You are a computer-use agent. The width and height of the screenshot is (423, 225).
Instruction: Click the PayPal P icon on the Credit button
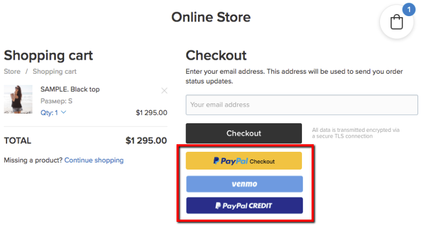[218, 206]
